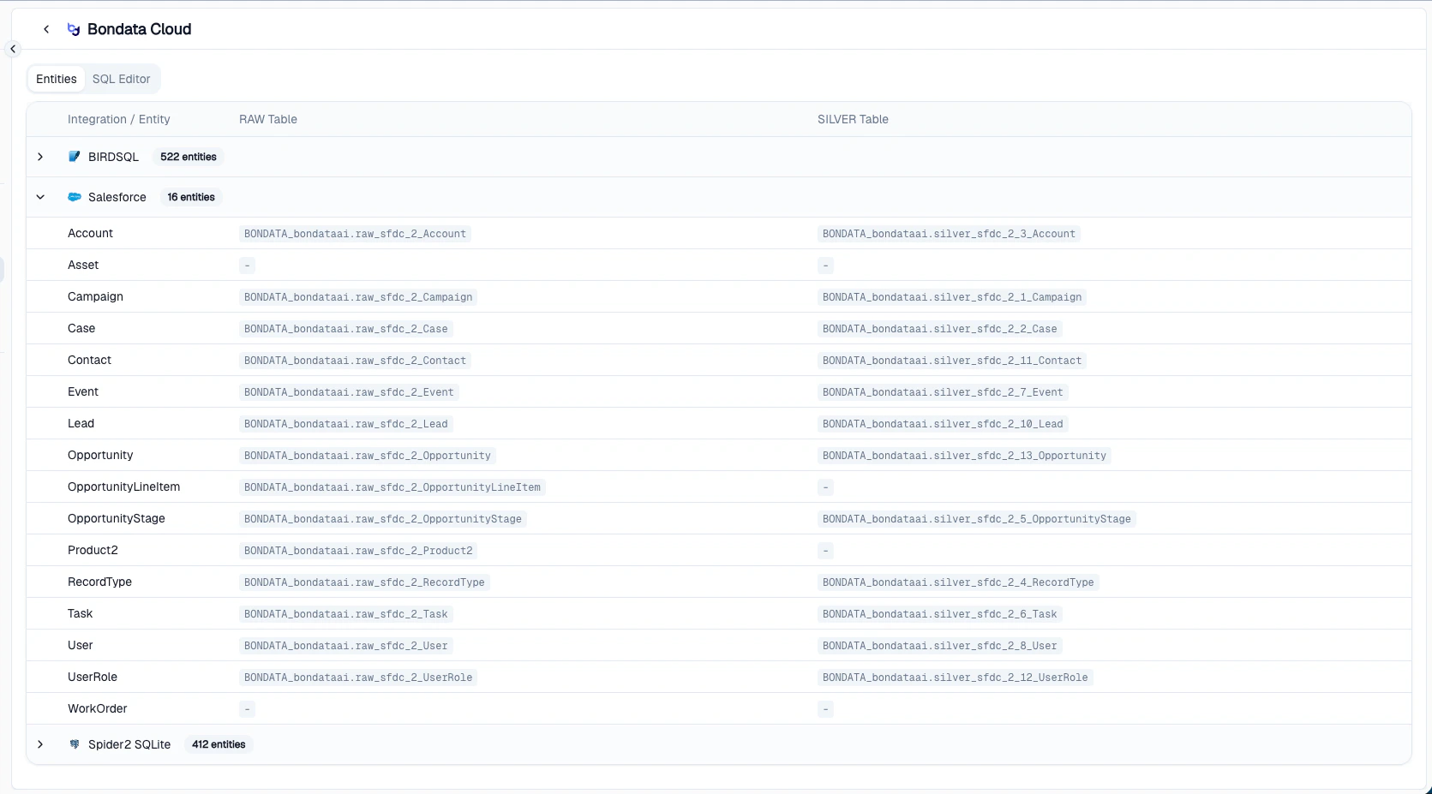Collapse the Salesforce integration group
The image size is (1432, 794).
tap(40, 197)
